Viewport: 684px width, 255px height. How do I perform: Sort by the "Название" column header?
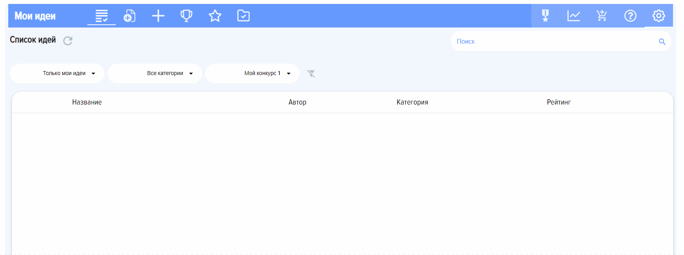click(x=87, y=102)
